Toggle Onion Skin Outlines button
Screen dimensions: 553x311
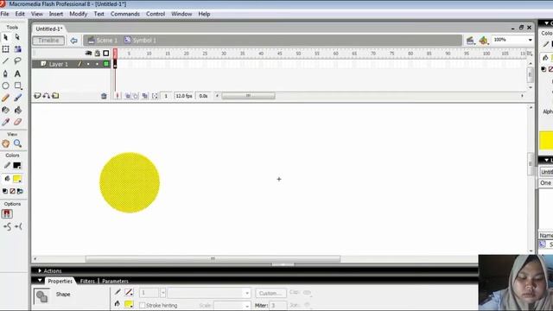pos(136,96)
